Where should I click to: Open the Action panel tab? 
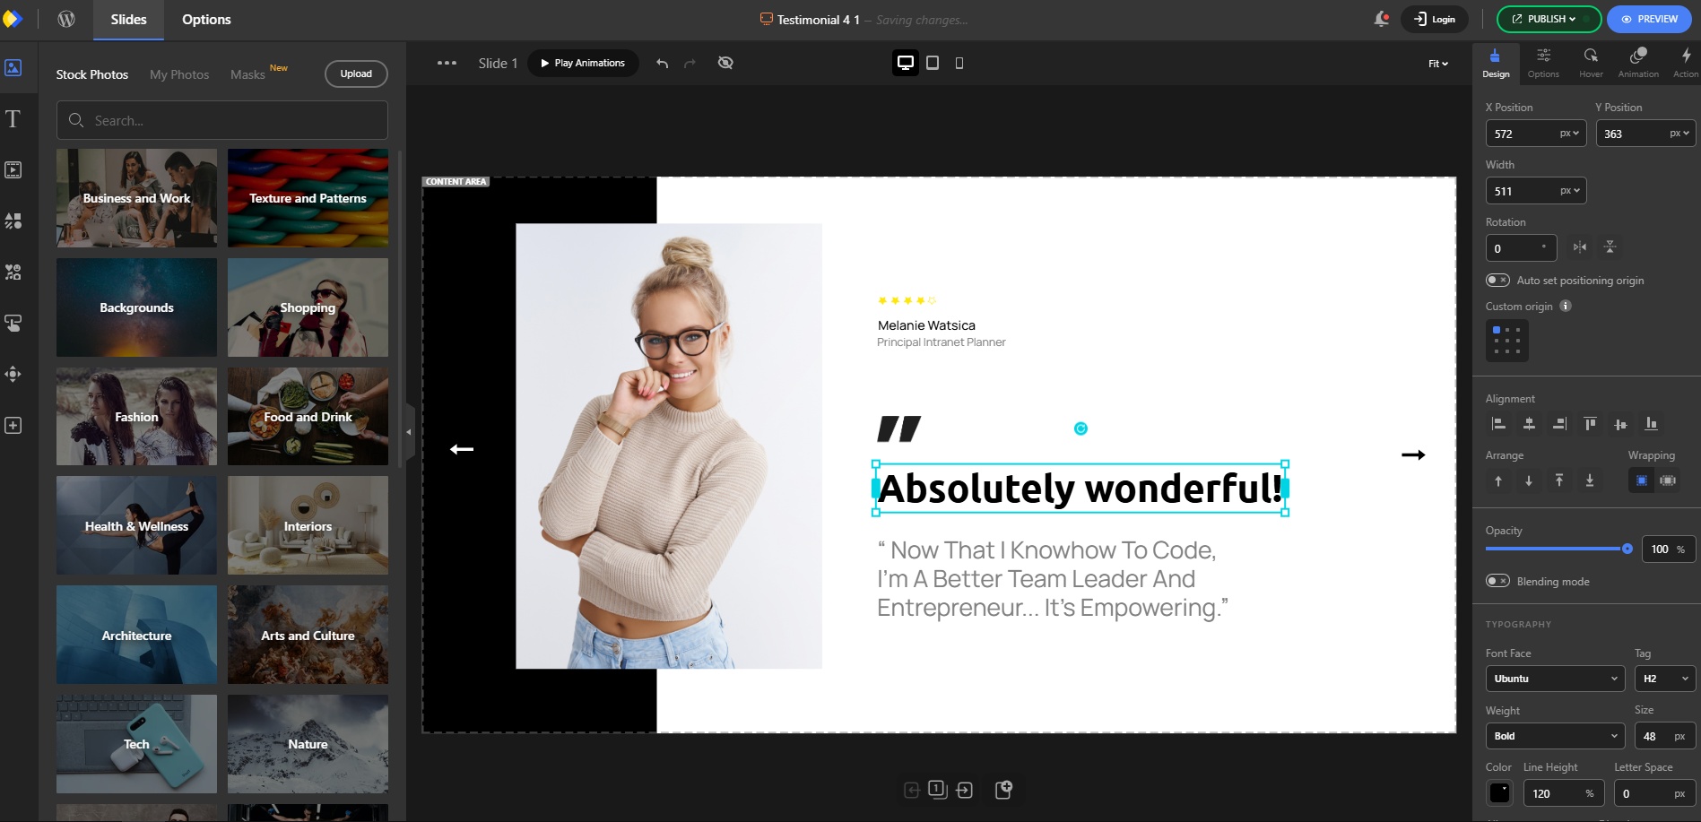(1686, 63)
